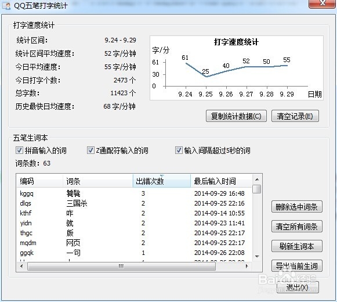
Task: Click the 55 字/分钟 today speed value
Action: click(120, 67)
